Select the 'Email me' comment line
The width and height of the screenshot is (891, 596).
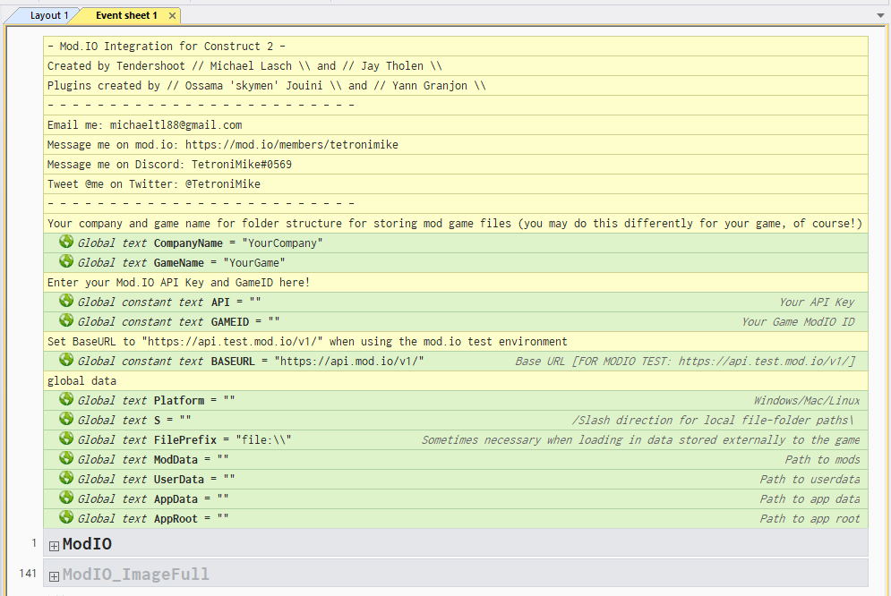point(456,125)
